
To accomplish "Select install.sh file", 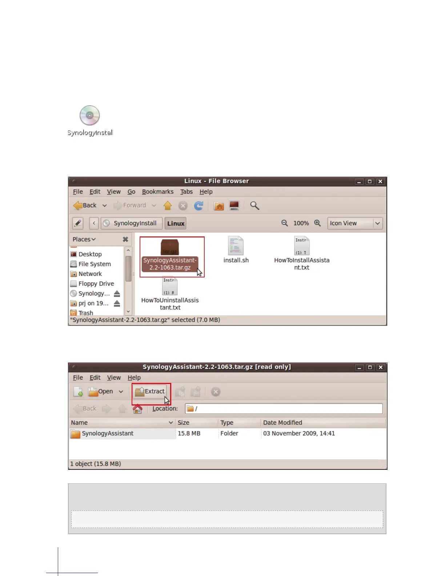I will click(x=236, y=250).
